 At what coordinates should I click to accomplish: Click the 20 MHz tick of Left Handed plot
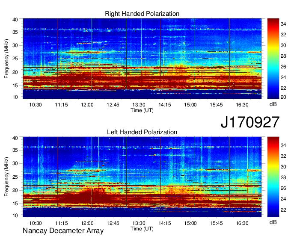click(15, 190)
